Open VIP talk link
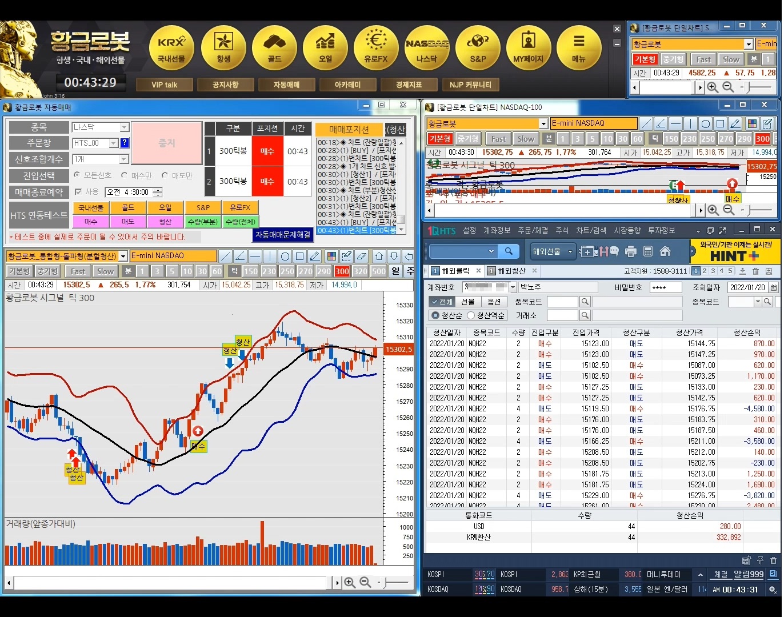The height and width of the screenshot is (617, 784). pos(165,85)
